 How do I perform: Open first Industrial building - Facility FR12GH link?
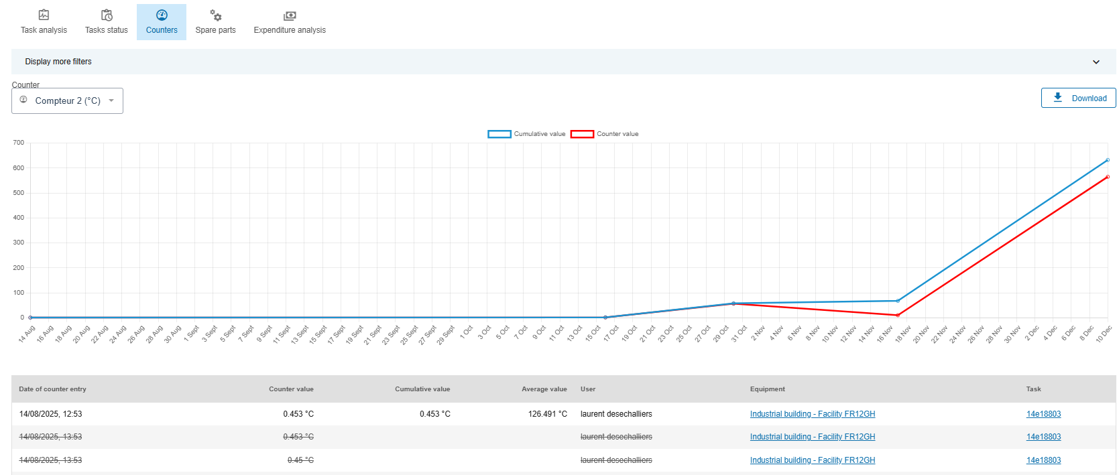coord(812,414)
